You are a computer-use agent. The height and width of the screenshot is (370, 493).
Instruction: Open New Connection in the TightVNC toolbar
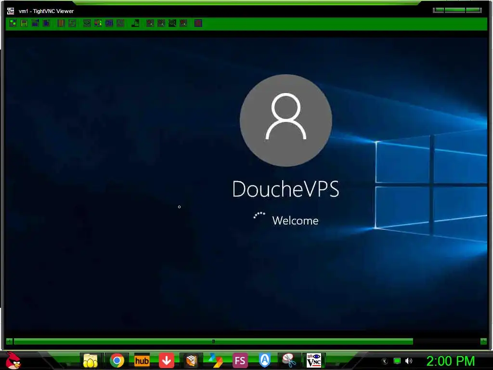tap(13, 23)
